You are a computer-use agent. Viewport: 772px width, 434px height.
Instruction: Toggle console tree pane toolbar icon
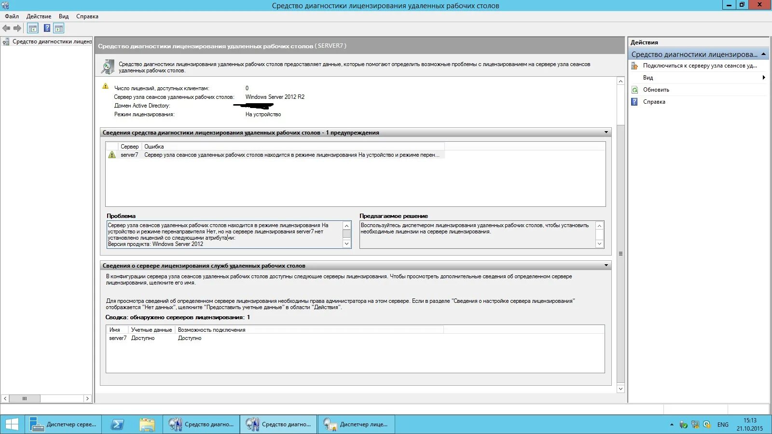coord(33,28)
